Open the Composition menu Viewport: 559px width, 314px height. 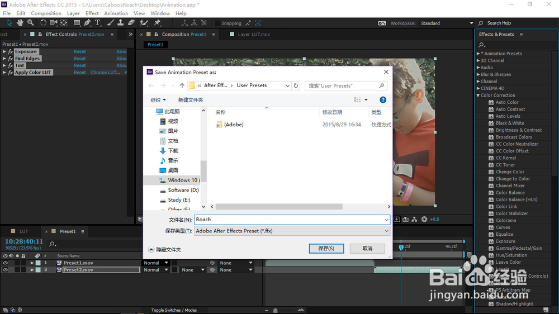(46, 13)
